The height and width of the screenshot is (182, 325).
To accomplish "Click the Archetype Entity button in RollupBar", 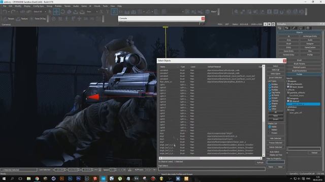I will [310, 36].
